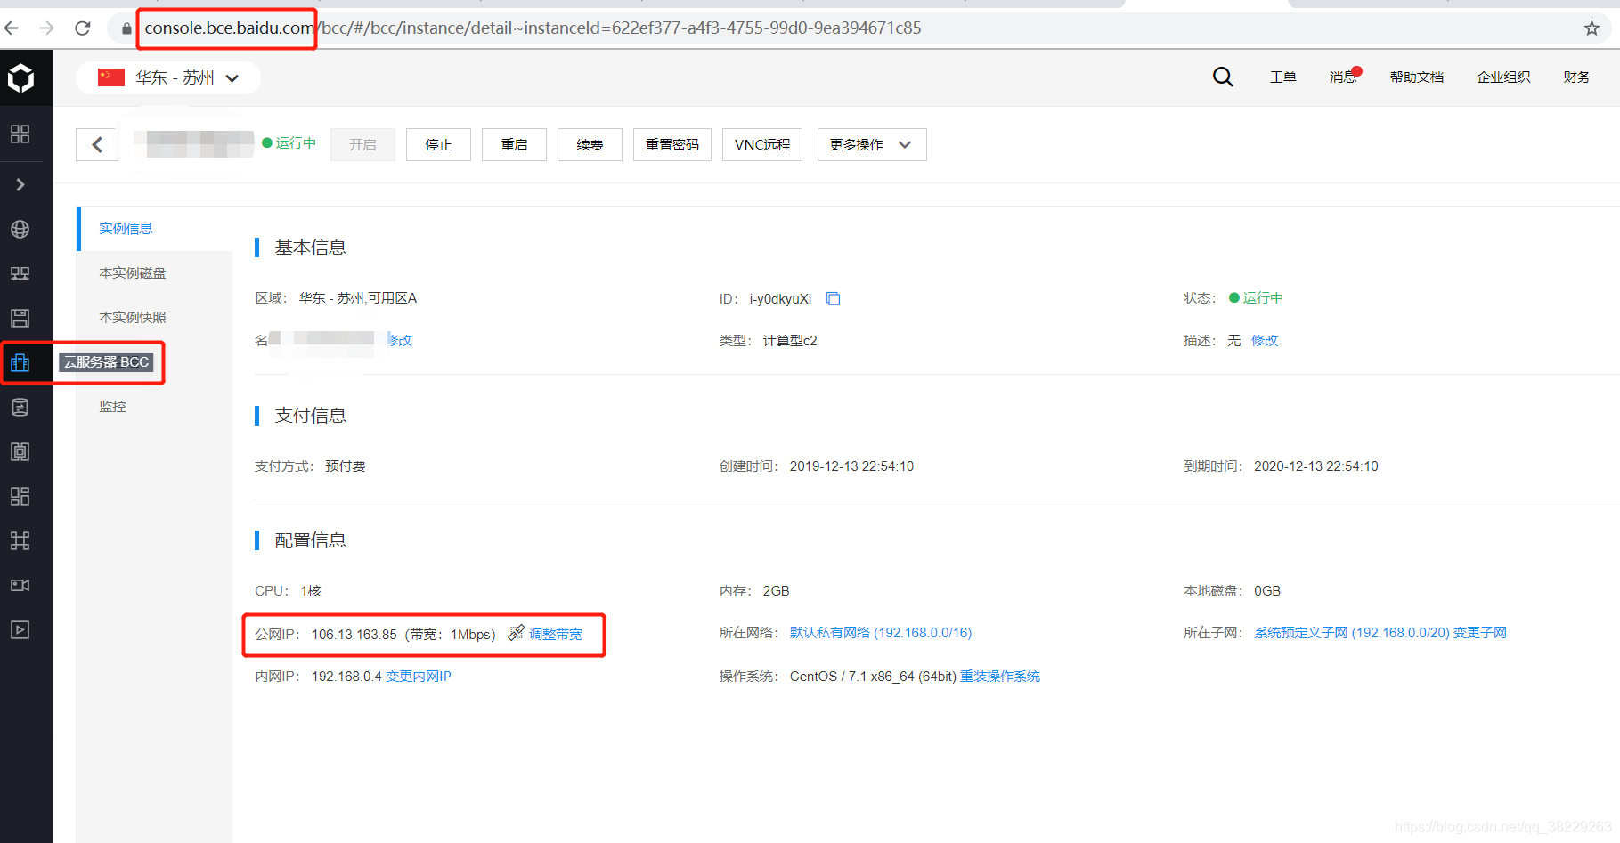This screenshot has height=843, width=1620.
Task: Click the bandwidth adjust plug icon
Action: coord(516,633)
